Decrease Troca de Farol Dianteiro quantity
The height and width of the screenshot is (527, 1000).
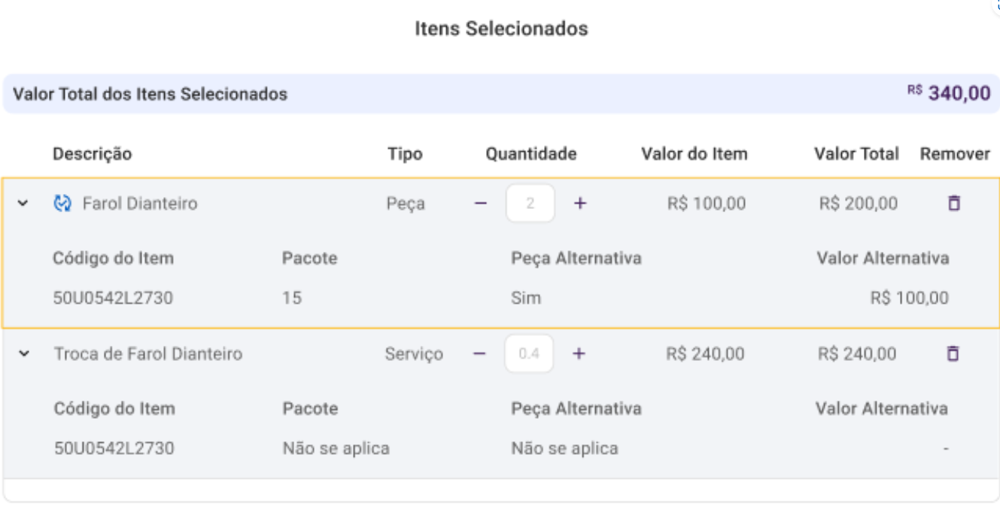(x=479, y=353)
